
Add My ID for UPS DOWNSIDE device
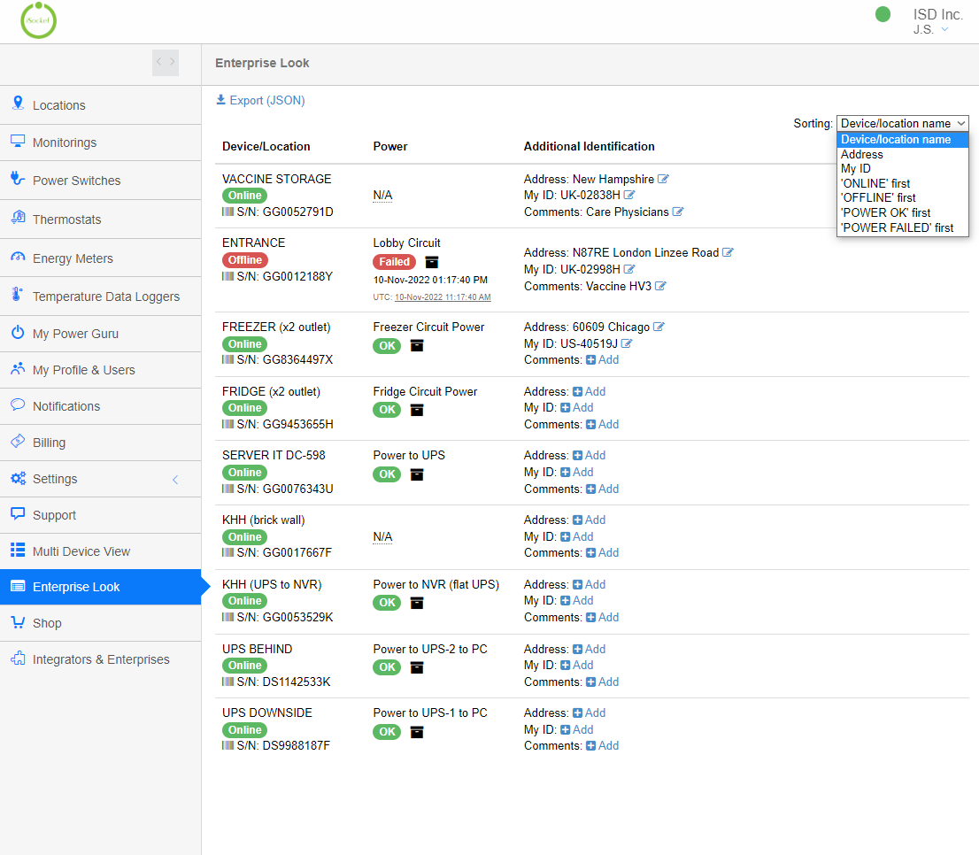(x=577, y=730)
